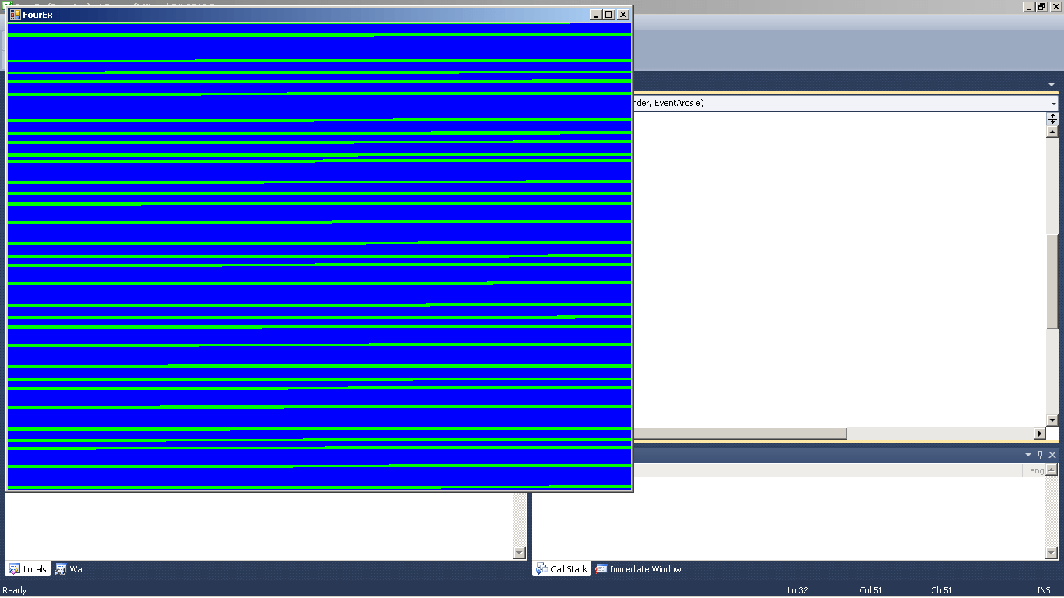The height and width of the screenshot is (598, 1064).
Task: Maximize the FourEx window
Action: click(x=609, y=15)
